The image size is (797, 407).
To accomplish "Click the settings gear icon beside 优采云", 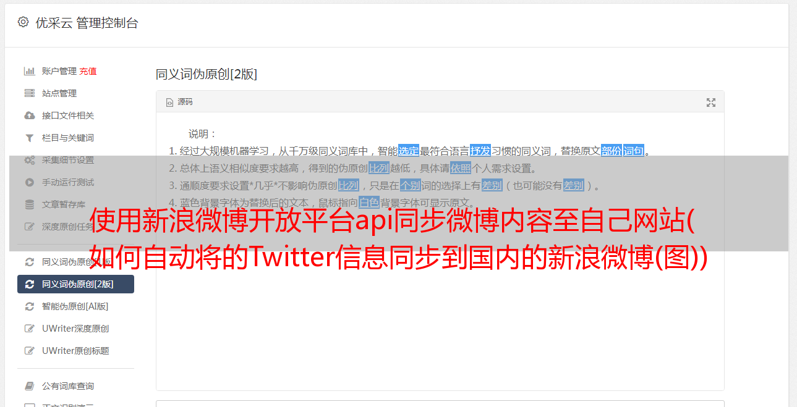I will 23,22.
